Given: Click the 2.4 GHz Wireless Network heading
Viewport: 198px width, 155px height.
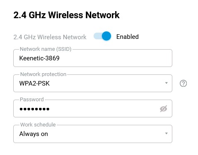Looking at the screenshot, I should [x=66, y=15].
